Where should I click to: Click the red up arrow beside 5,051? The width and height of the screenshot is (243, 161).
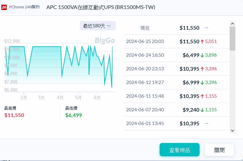[x=202, y=42]
